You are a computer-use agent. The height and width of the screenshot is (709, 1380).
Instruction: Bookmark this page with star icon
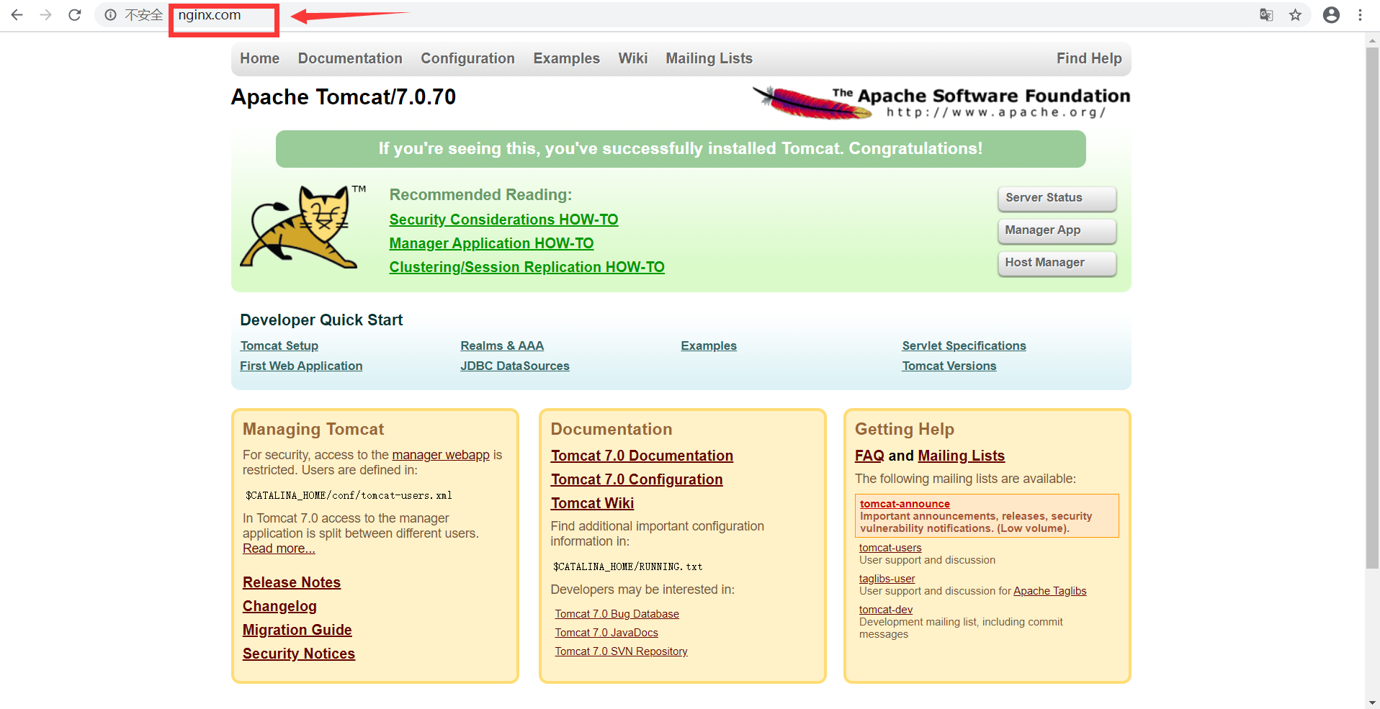pyautogui.click(x=1295, y=15)
